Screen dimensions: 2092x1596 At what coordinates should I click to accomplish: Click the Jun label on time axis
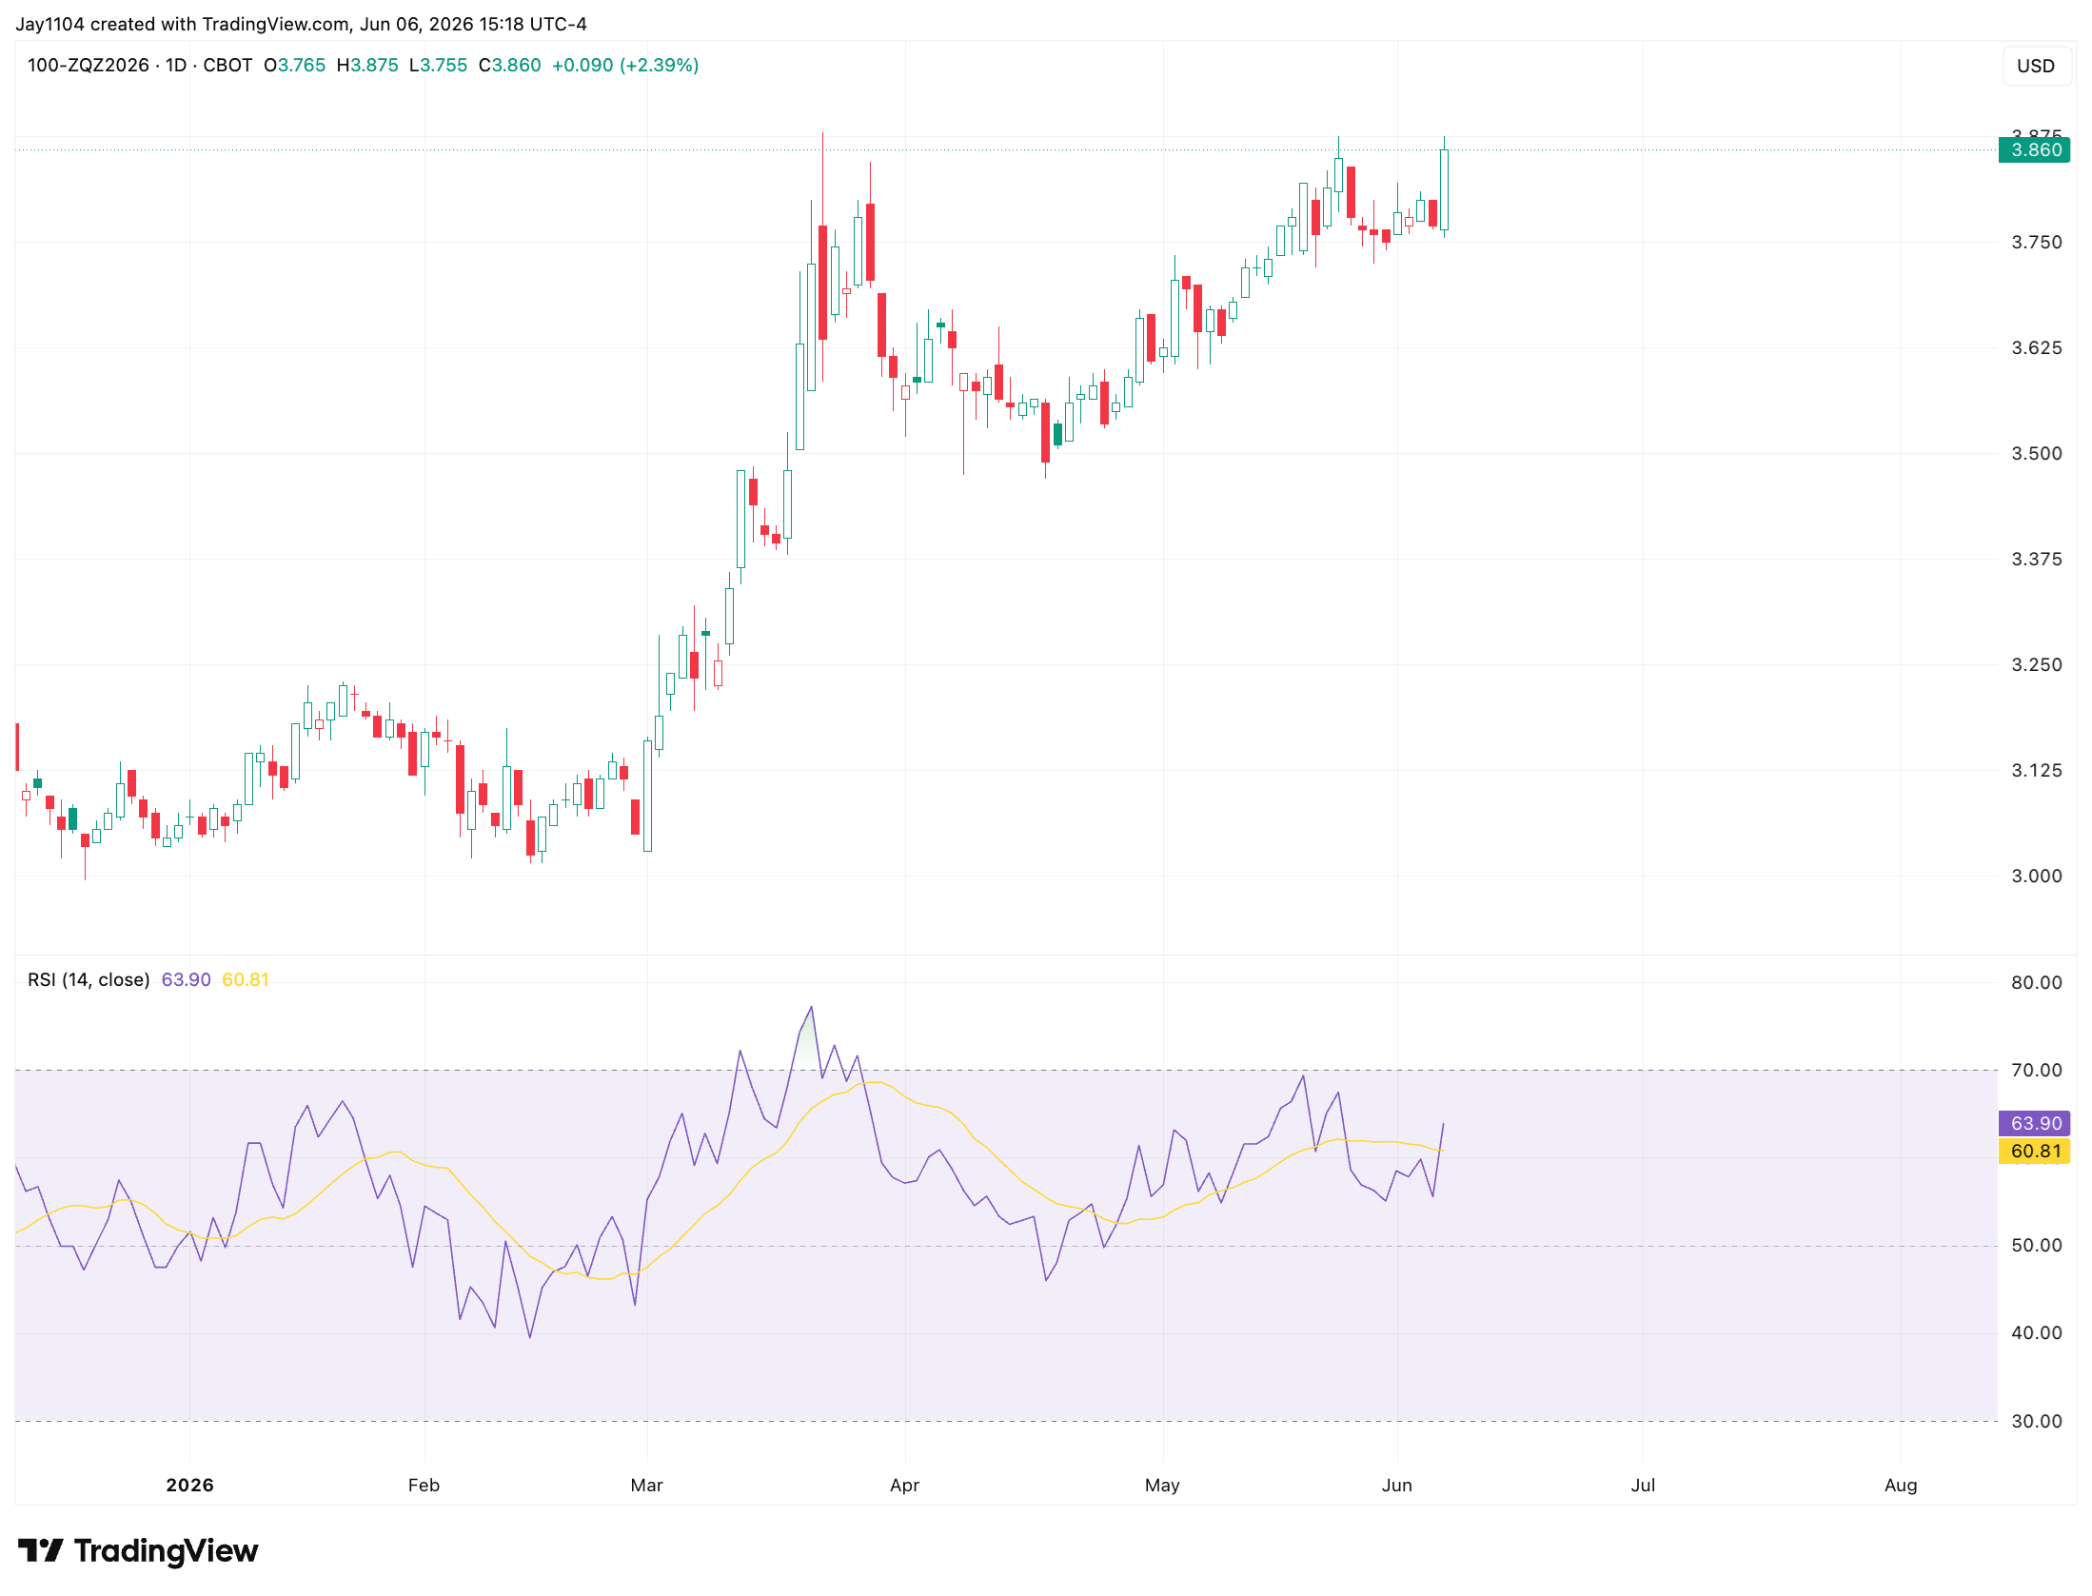1396,1485
